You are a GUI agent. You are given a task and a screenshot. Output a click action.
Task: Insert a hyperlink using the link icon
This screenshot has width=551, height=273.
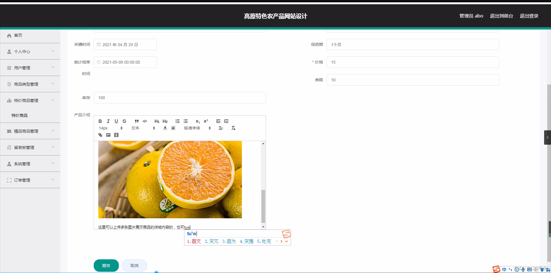click(100, 135)
